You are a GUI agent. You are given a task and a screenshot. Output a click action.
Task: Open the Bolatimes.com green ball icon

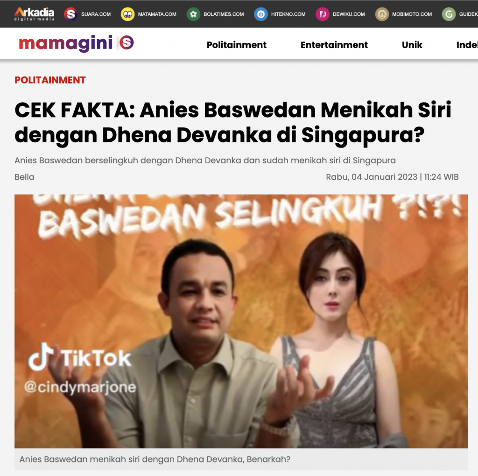[193, 14]
